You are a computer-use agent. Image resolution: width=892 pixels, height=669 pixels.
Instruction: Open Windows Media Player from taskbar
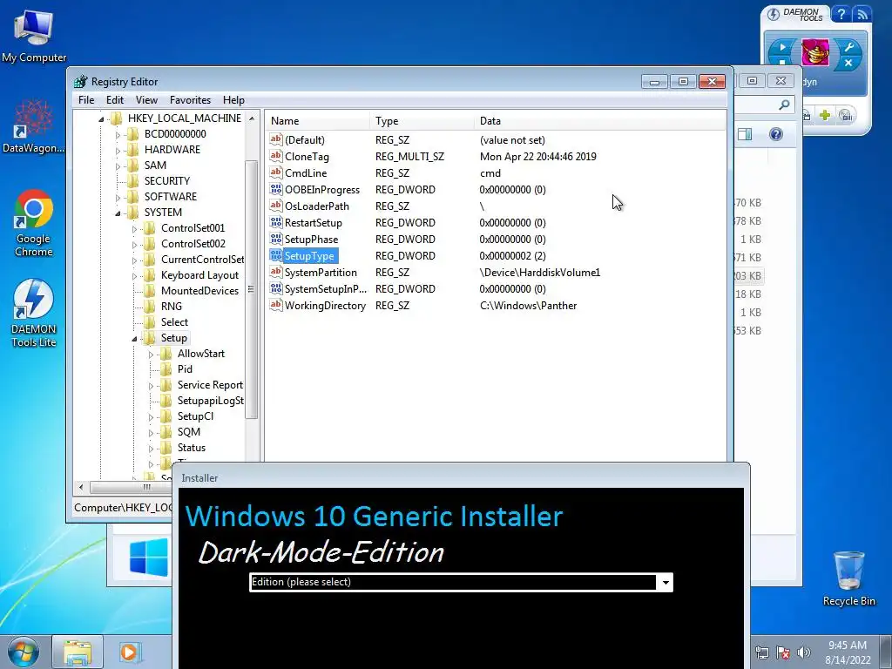click(x=129, y=652)
